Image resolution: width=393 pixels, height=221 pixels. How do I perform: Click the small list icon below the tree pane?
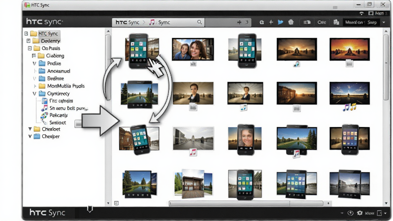tap(116, 203)
